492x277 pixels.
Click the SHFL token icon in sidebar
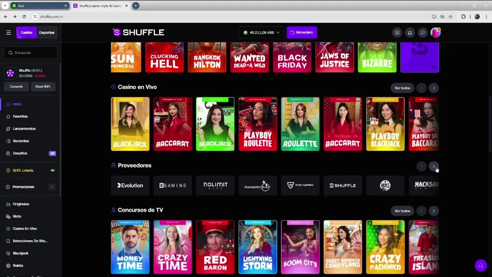click(x=10, y=73)
